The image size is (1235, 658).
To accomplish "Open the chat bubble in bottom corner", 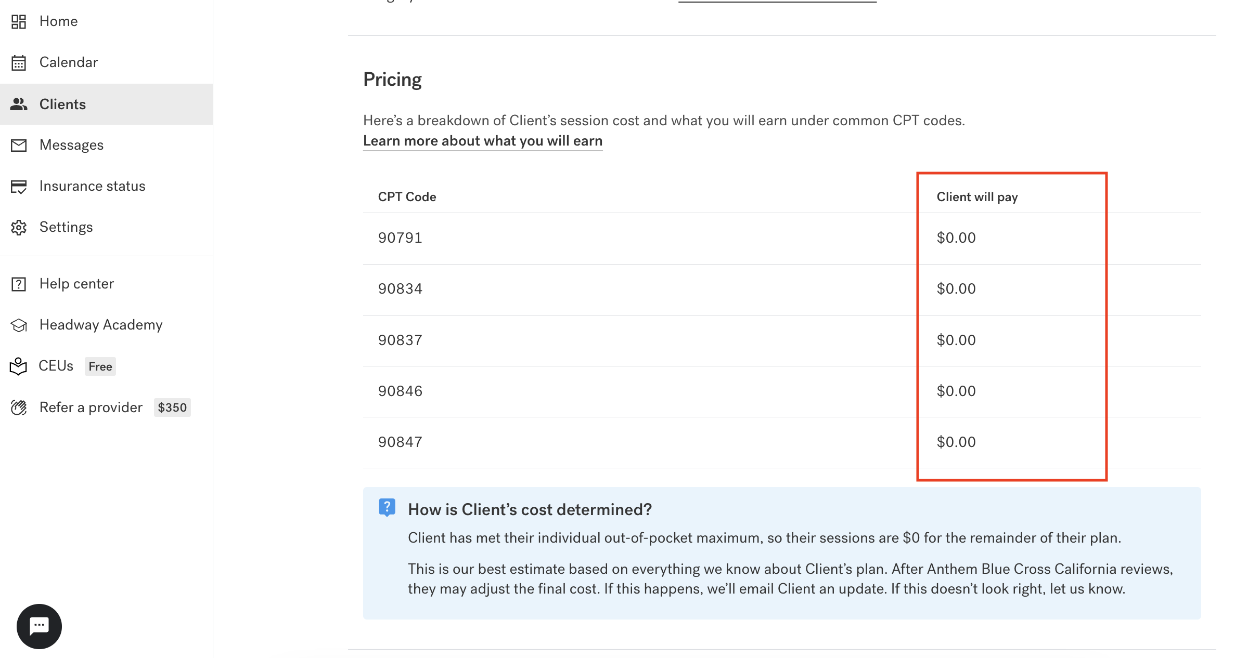I will point(39,626).
